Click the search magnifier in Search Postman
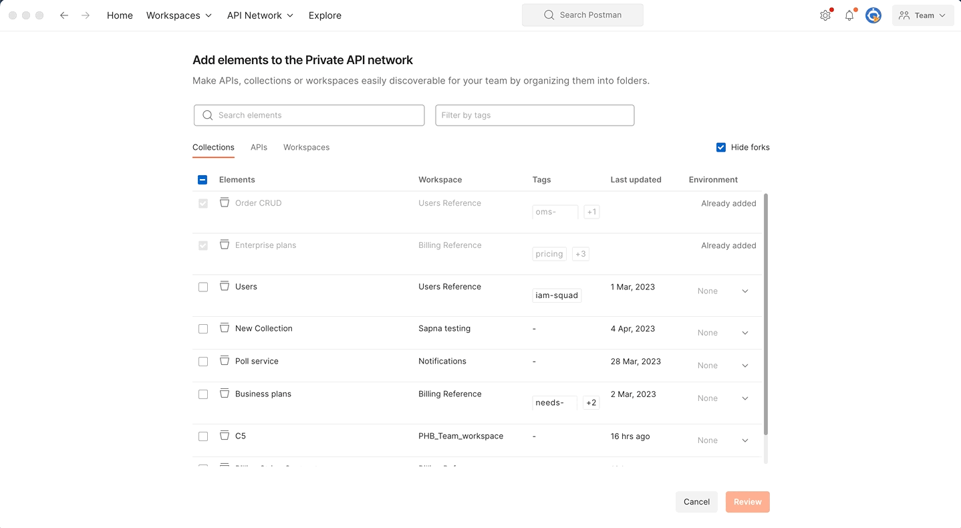 tap(549, 14)
